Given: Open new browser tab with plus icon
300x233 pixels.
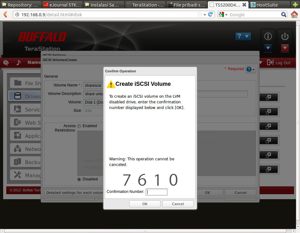Looking at the screenshot, I should click(295, 5).
